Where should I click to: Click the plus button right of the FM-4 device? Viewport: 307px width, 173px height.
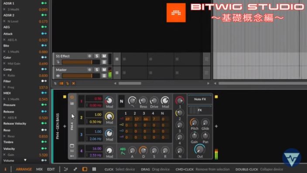216,126
